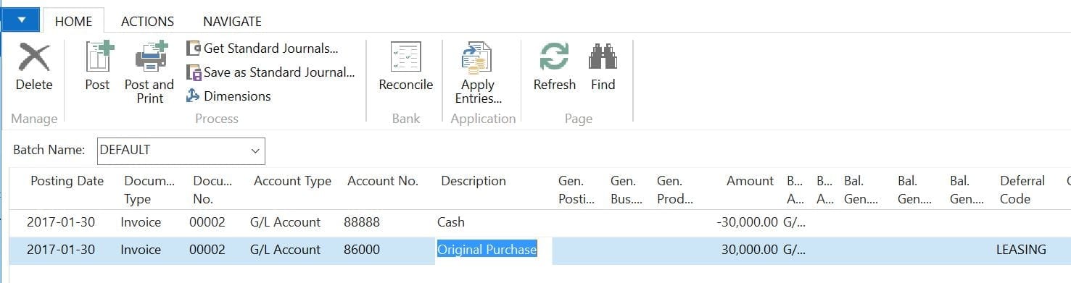Sort by Posting Date column header
Viewport: 1071px width, 283px height.
point(67,182)
